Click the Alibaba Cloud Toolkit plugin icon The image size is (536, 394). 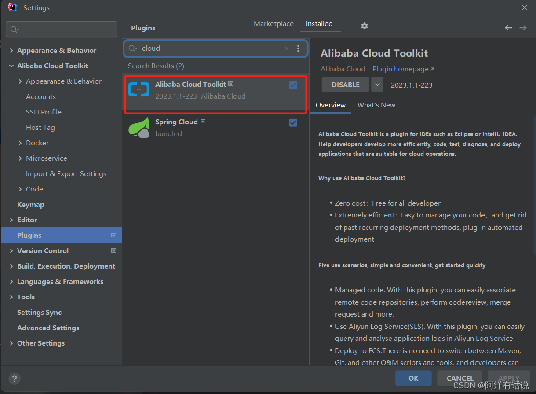[139, 89]
